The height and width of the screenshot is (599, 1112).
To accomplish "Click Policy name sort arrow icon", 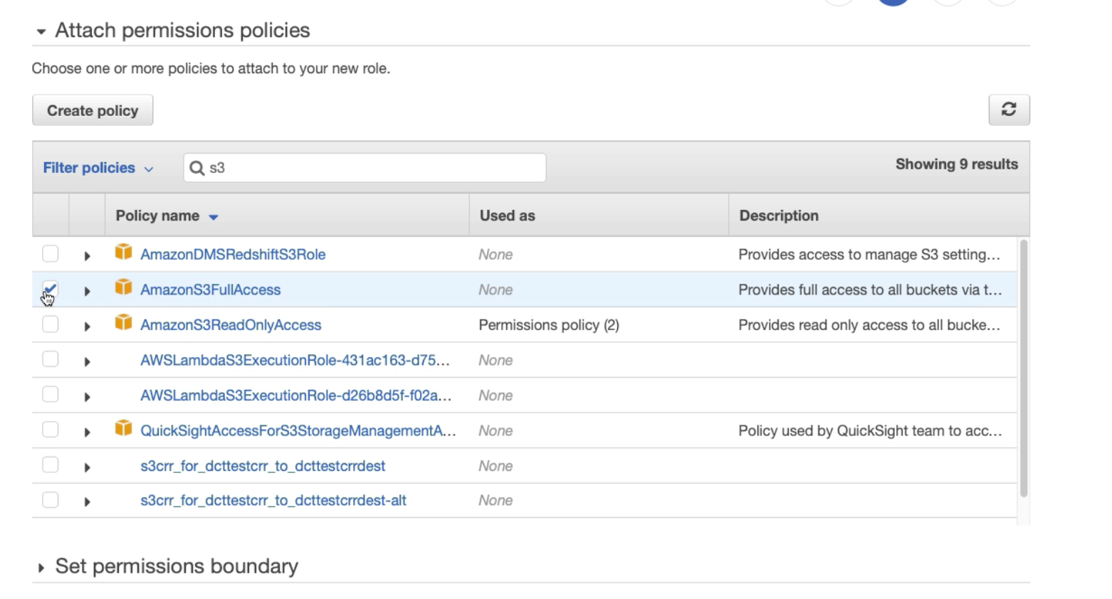I will [214, 217].
